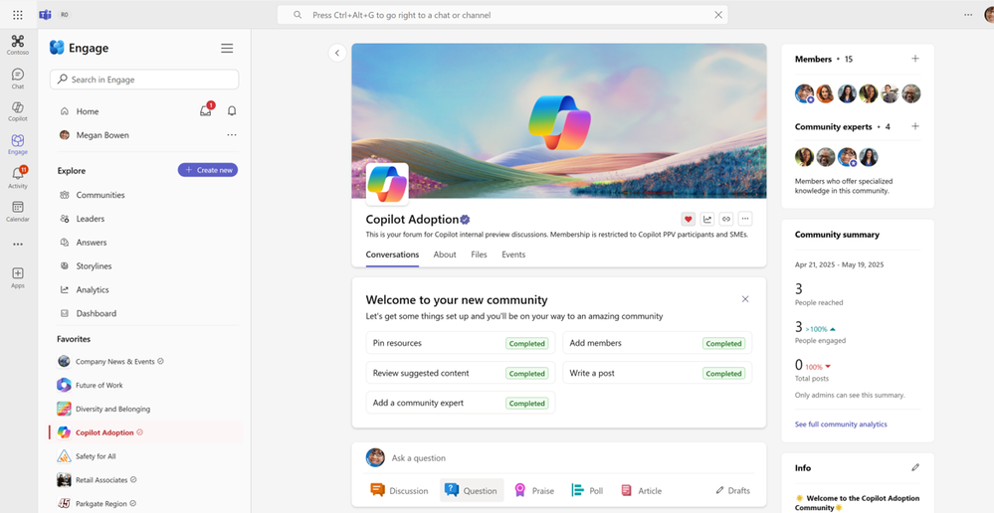The width and height of the screenshot is (994, 513).
Task: Click the Pin resources setup item
Action: (x=461, y=343)
